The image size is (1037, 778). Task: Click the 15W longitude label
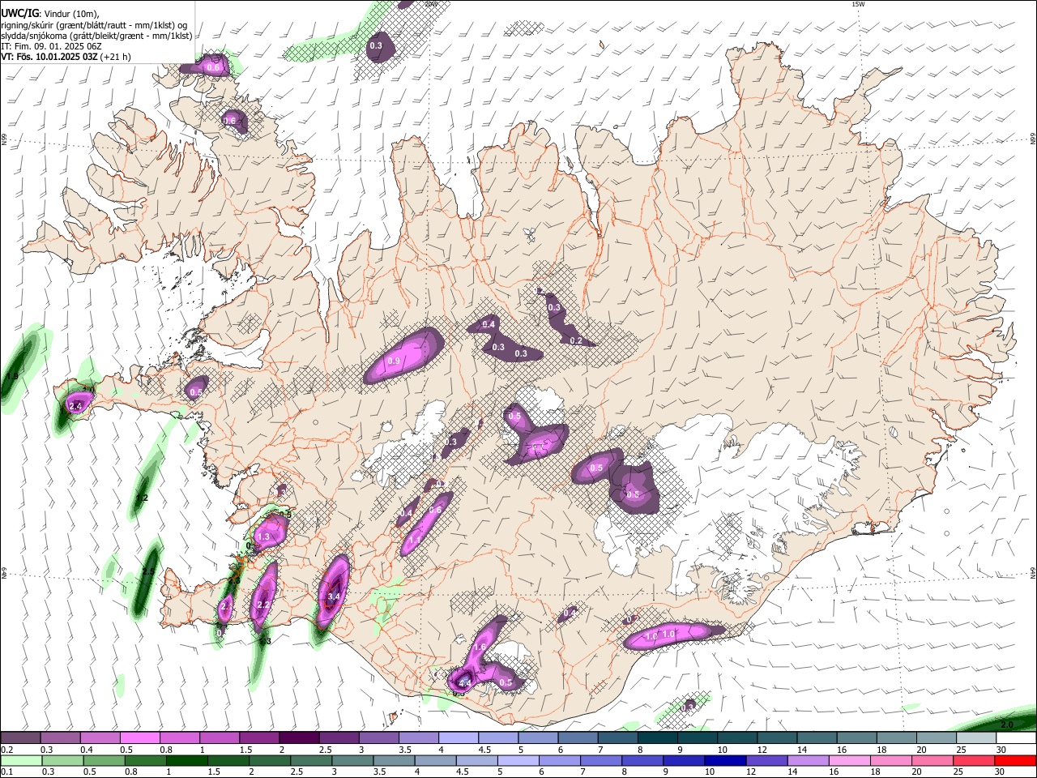[860, 4]
